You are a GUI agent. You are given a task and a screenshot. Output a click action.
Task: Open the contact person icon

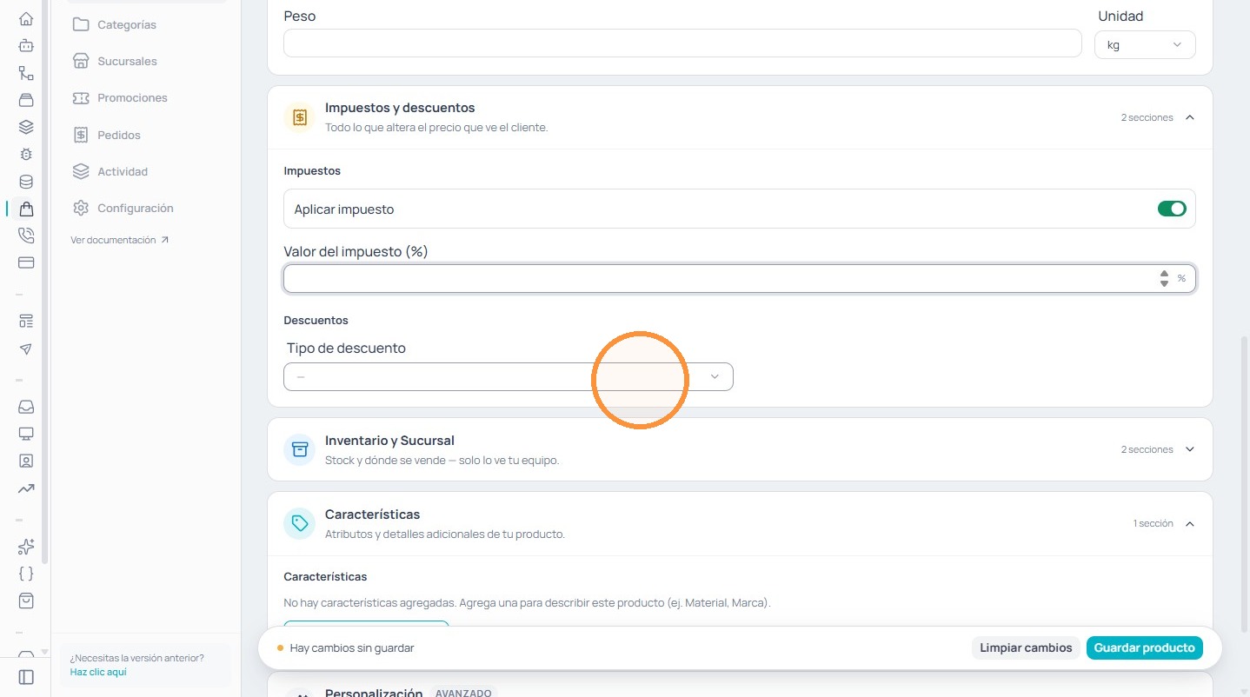(x=26, y=461)
